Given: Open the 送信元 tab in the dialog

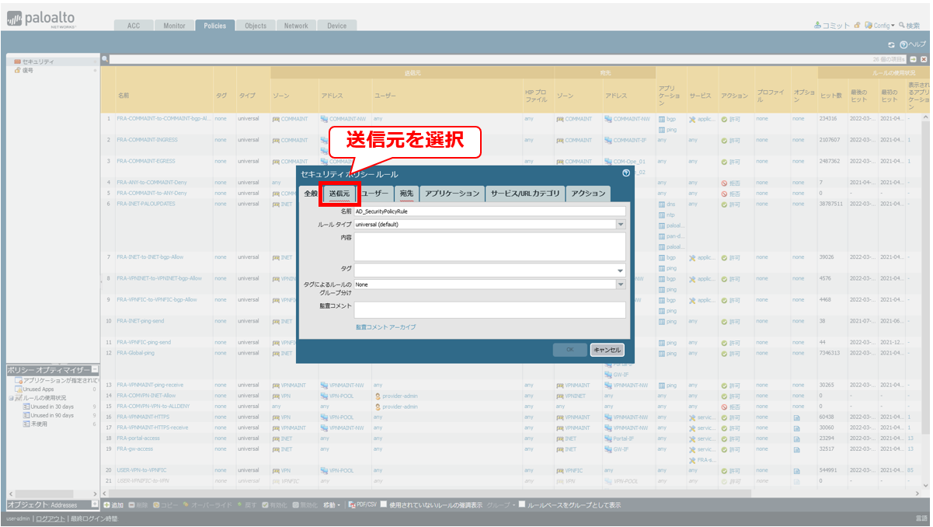Looking at the screenshot, I should (339, 193).
